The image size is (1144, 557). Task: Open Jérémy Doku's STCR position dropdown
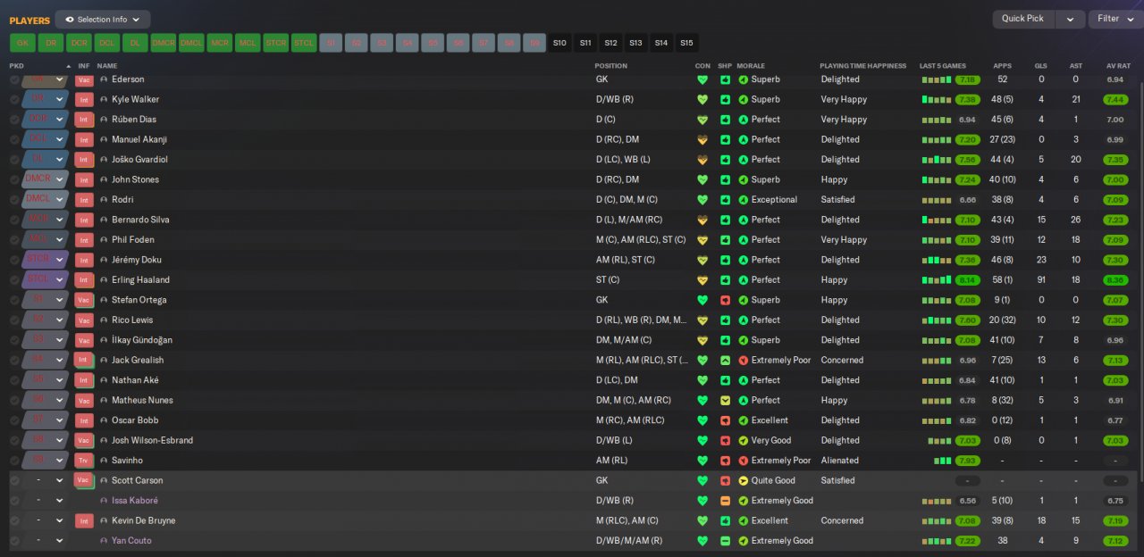[x=46, y=260]
